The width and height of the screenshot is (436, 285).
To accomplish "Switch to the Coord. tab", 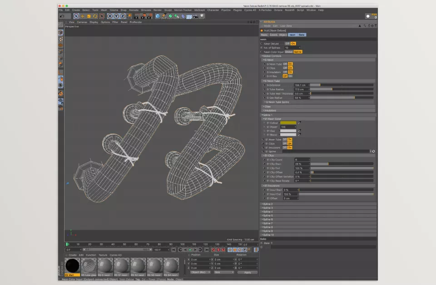I will coord(273,35).
